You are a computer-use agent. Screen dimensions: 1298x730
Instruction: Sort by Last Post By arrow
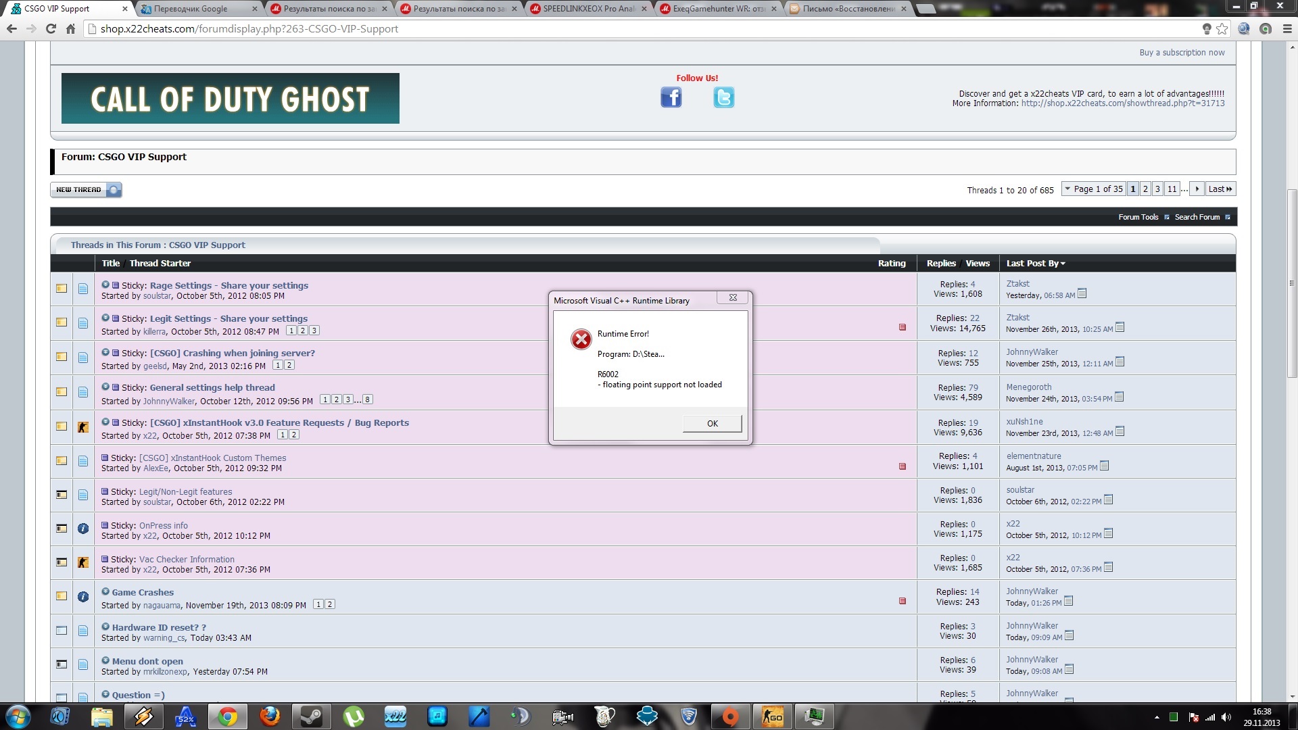(x=1063, y=264)
